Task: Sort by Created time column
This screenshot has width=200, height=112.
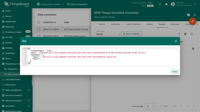Action: tap(49, 22)
